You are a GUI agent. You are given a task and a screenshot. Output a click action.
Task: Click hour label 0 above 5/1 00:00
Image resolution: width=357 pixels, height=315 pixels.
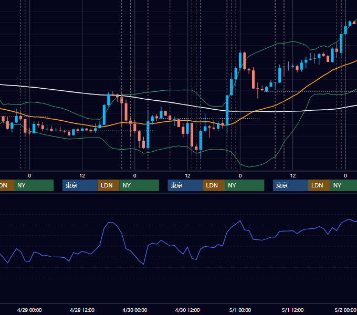pos(240,176)
